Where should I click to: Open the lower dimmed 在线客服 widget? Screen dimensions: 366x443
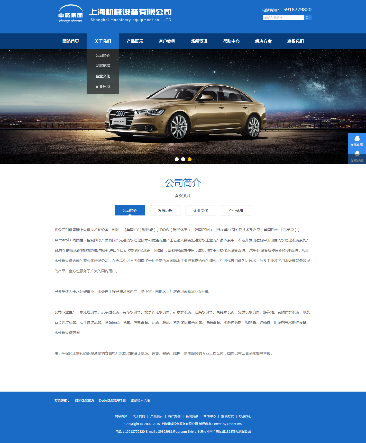point(357,157)
